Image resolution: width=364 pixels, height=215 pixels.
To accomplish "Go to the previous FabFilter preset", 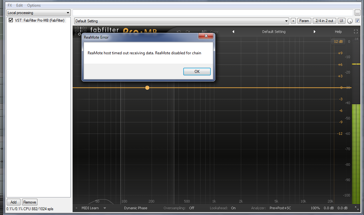I will (233, 32).
